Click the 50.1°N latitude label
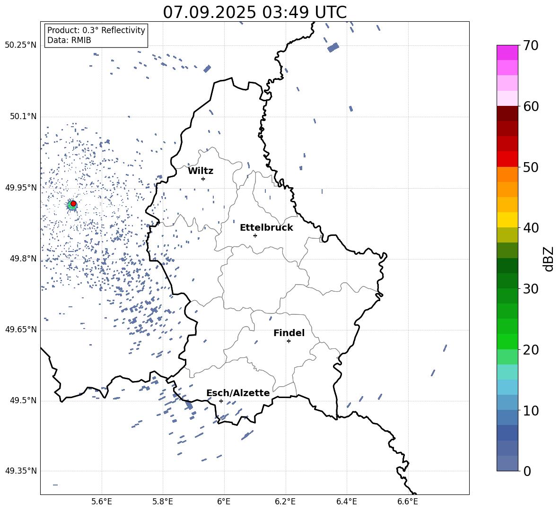Screen dimensions: 560x511 (x=23, y=116)
